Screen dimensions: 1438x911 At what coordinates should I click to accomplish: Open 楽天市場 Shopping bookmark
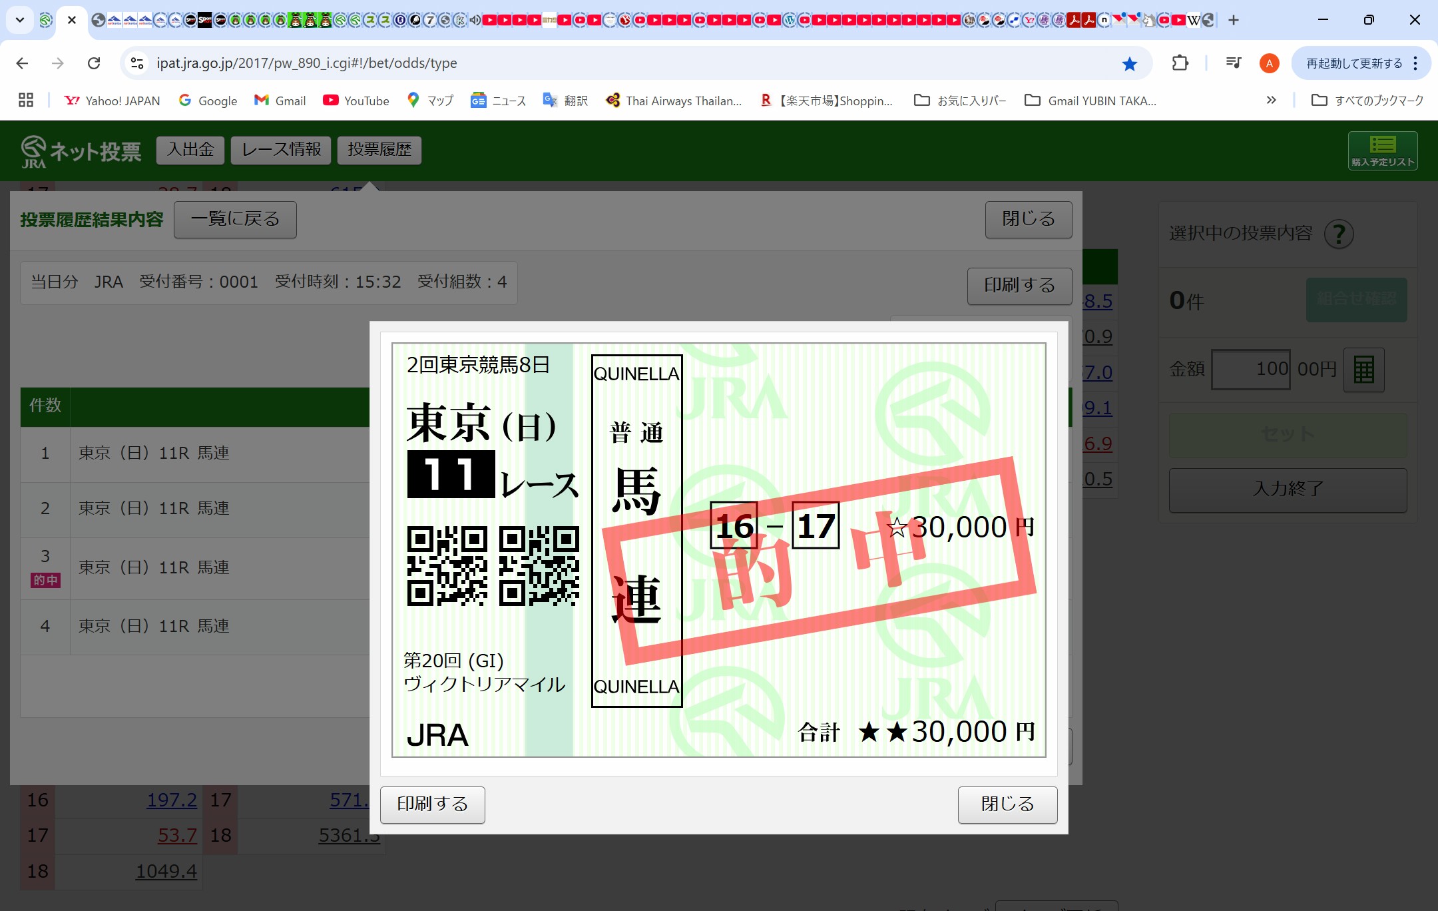827,101
